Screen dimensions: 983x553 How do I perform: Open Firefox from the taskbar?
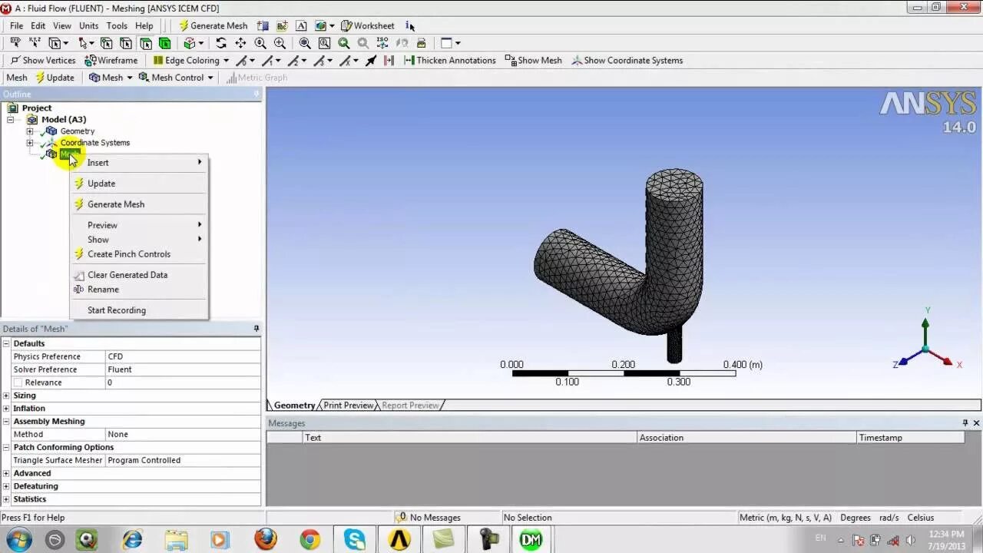[266, 540]
